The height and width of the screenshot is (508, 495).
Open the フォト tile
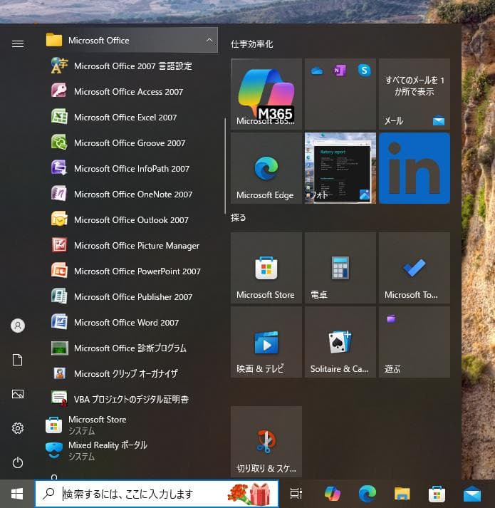click(340, 168)
